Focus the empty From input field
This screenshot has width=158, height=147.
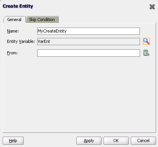click(89, 53)
